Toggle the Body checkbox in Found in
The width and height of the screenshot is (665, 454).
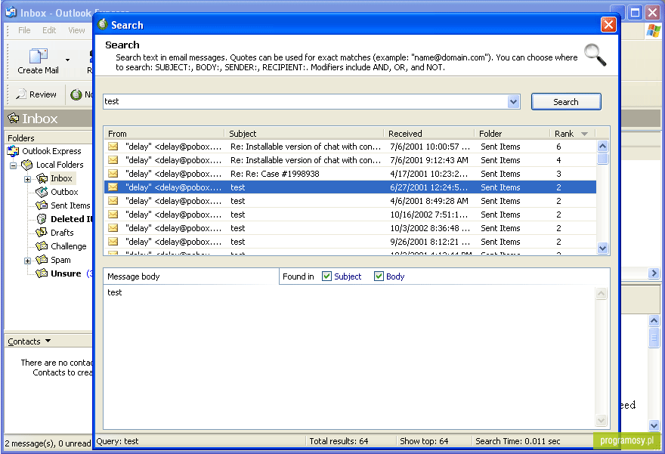coord(379,276)
